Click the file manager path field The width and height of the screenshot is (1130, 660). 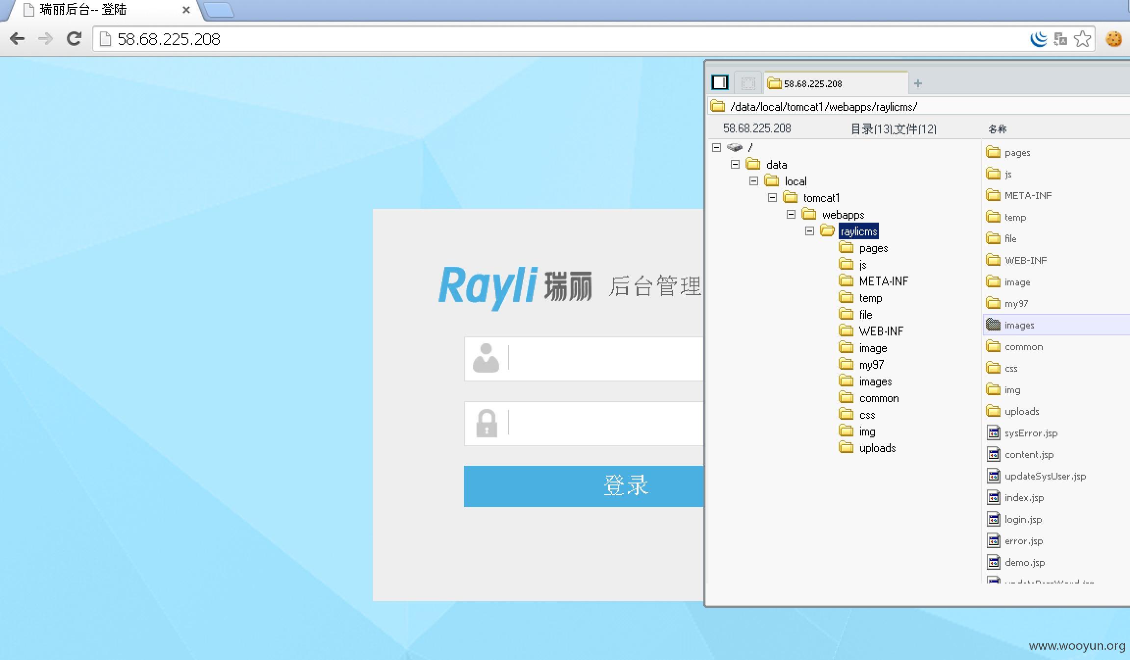[920, 106]
